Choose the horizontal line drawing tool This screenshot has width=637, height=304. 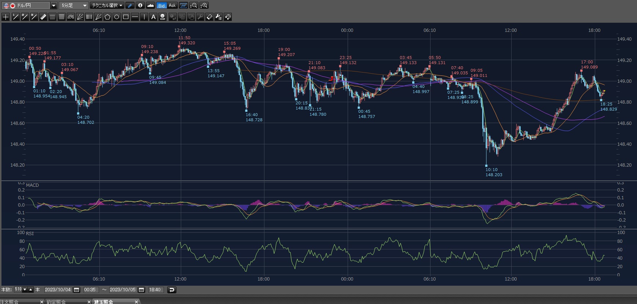[135, 17]
